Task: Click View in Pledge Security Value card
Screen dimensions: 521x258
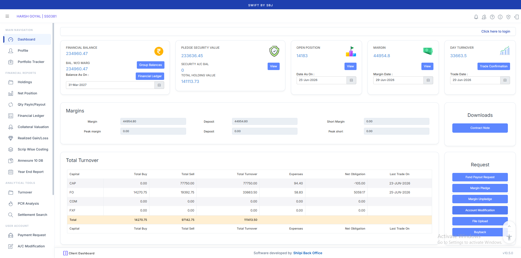Action: [x=274, y=66]
